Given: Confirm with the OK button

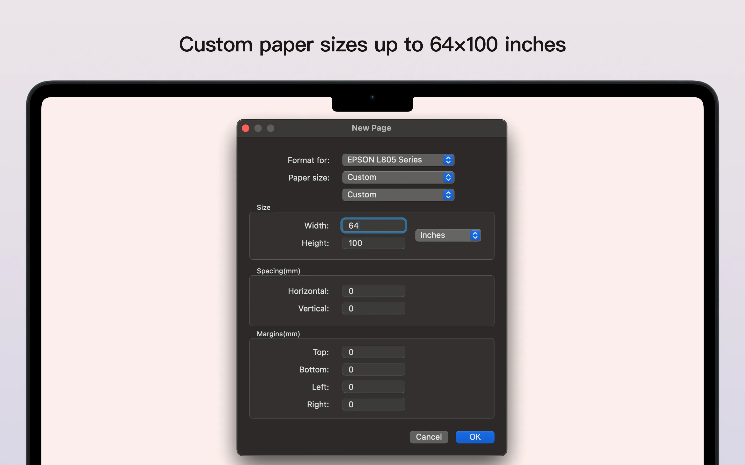Looking at the screenshot, I should click(475, 437).
